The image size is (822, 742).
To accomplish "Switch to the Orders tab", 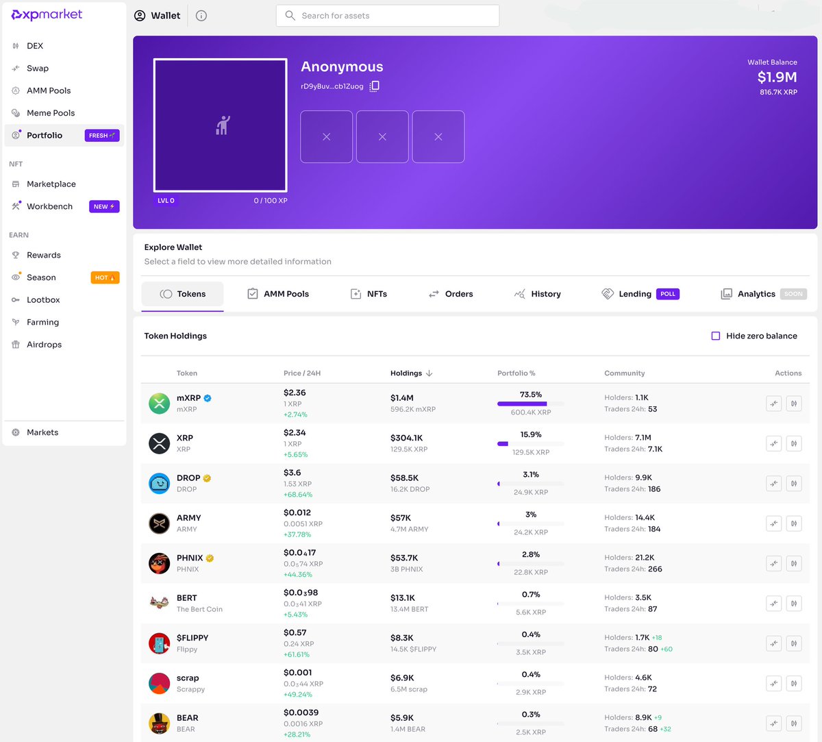I will click(451, 294).
